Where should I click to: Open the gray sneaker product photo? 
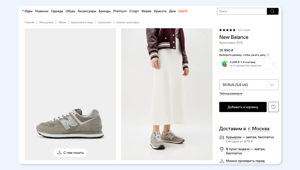[x=70, y=94]
